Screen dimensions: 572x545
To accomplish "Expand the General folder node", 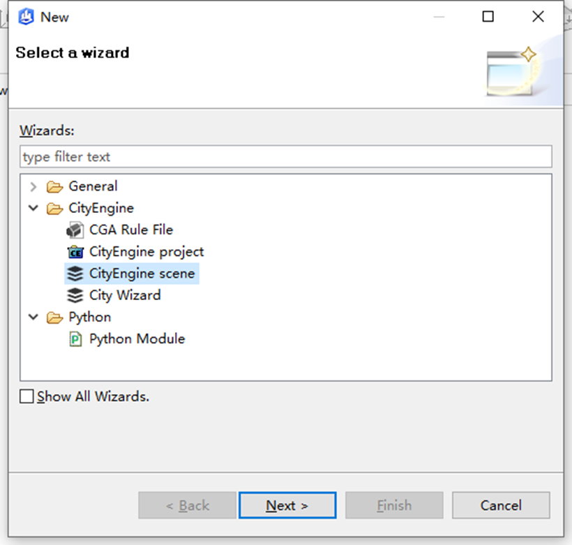I will pyautogui.click(x=33, y=186).
